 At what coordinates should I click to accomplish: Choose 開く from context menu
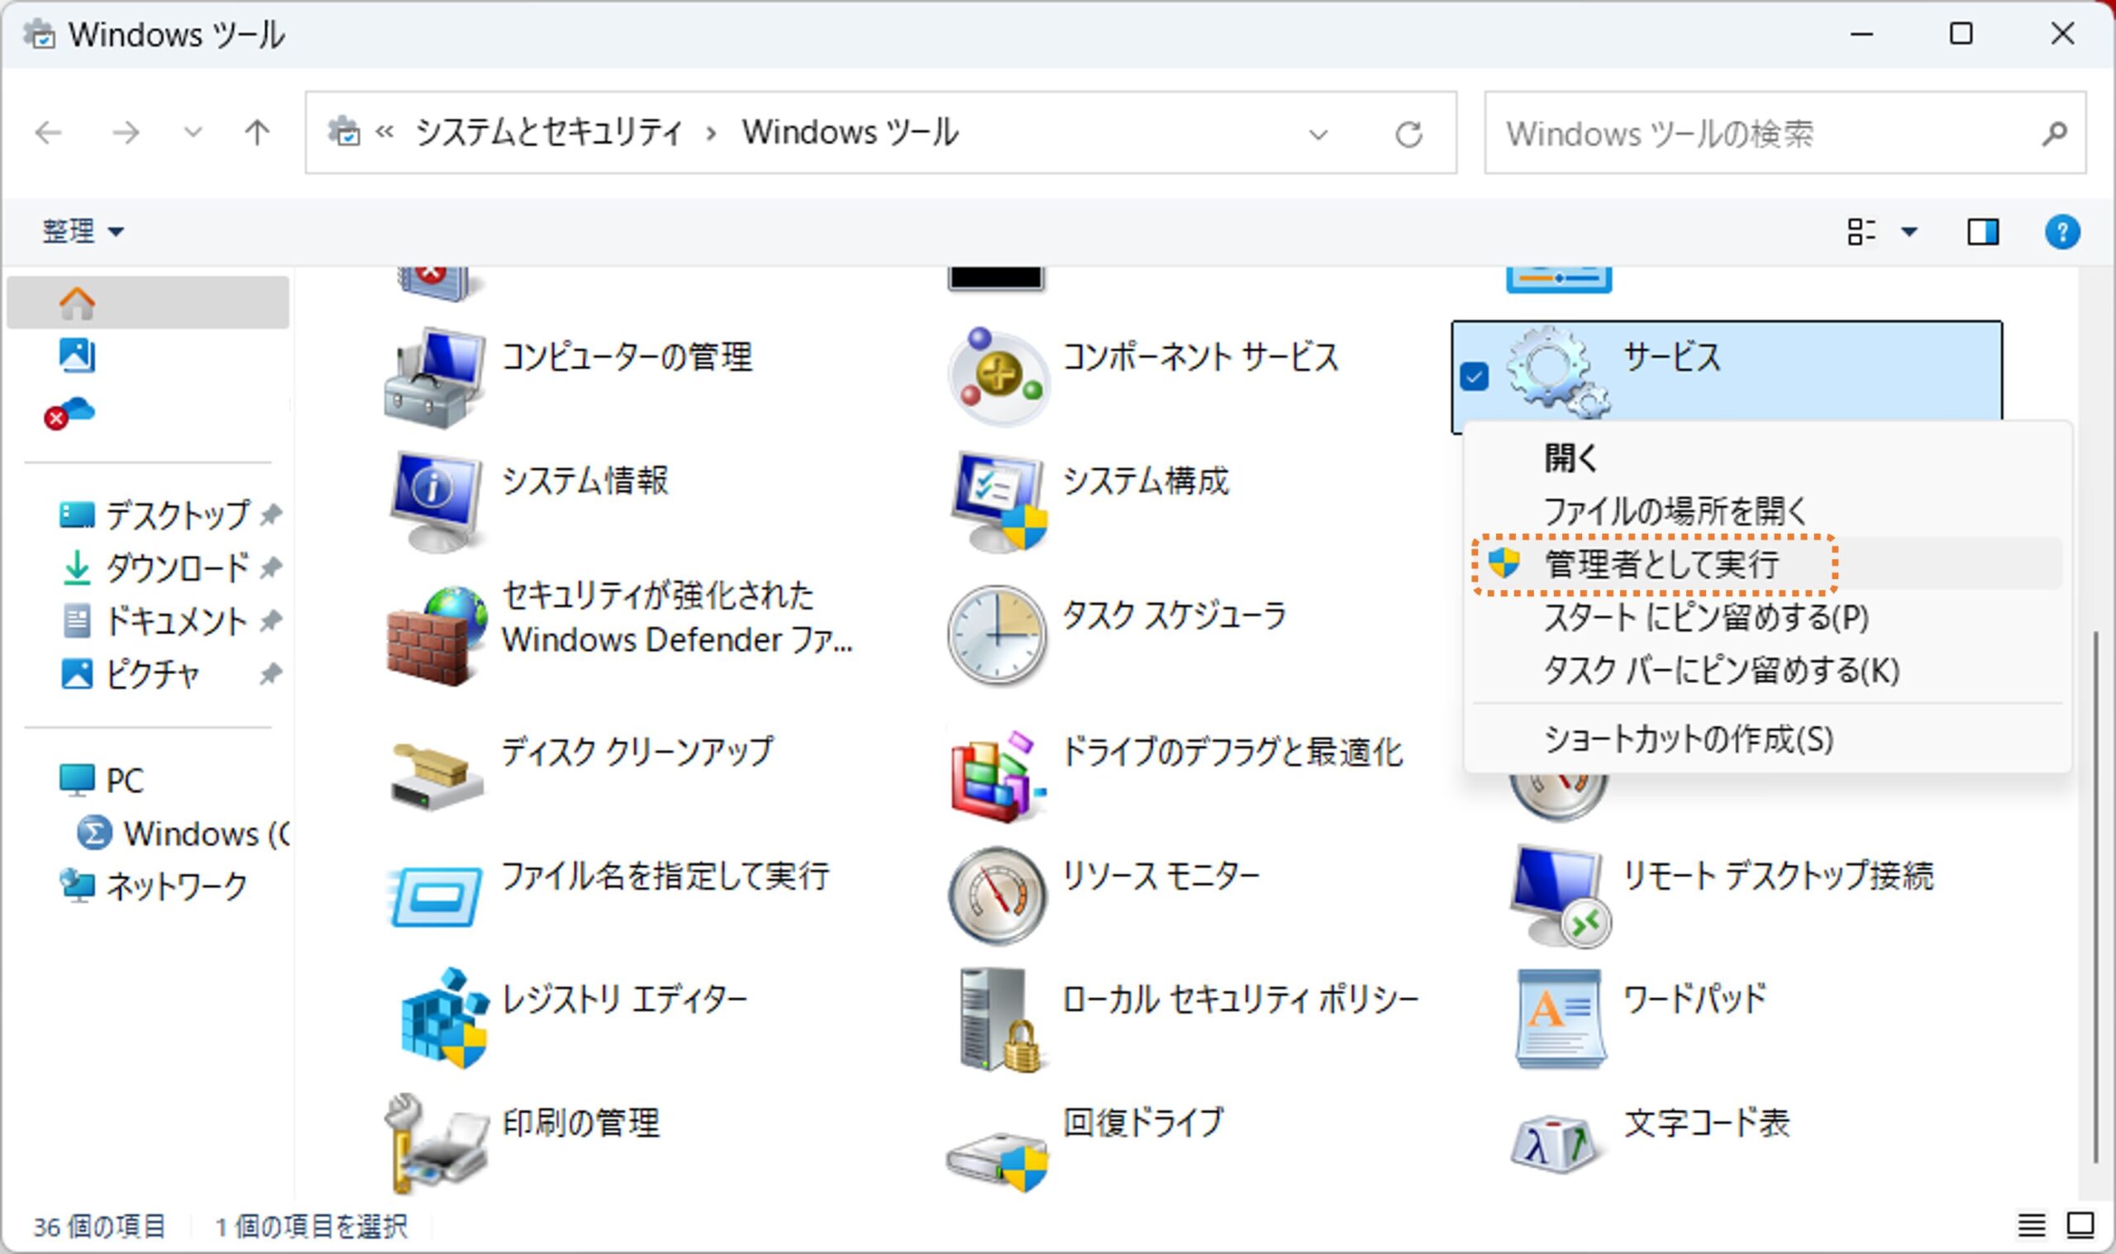coord(1570,458)
